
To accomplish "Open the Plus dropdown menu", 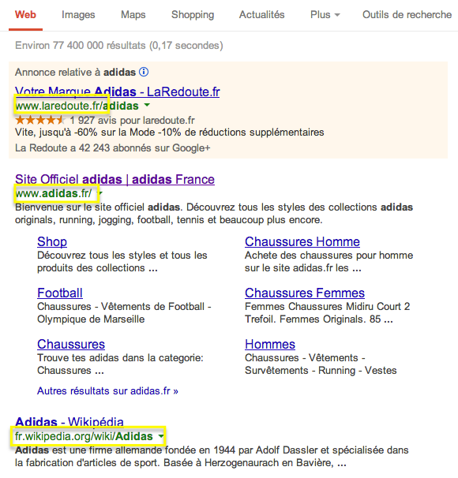I will [x=325, y=15].
